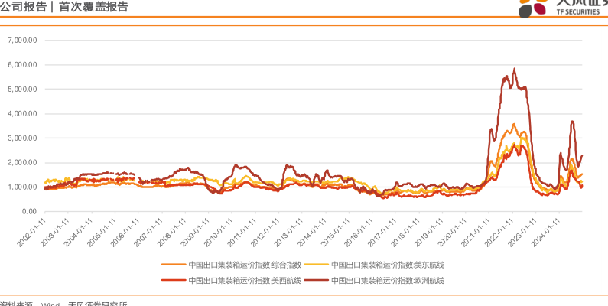Image resolution: width=608 pixels, height=306 pixels.
Task: Click the 美西航线 legend line marker
Action: click(x=174, y=280)
